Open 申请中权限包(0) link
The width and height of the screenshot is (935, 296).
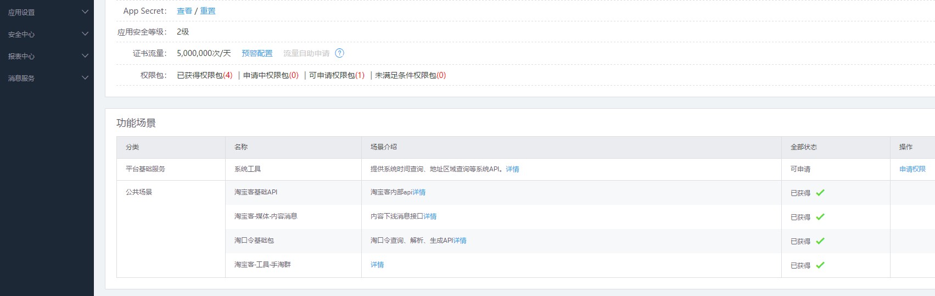click(x=271, y=75)
